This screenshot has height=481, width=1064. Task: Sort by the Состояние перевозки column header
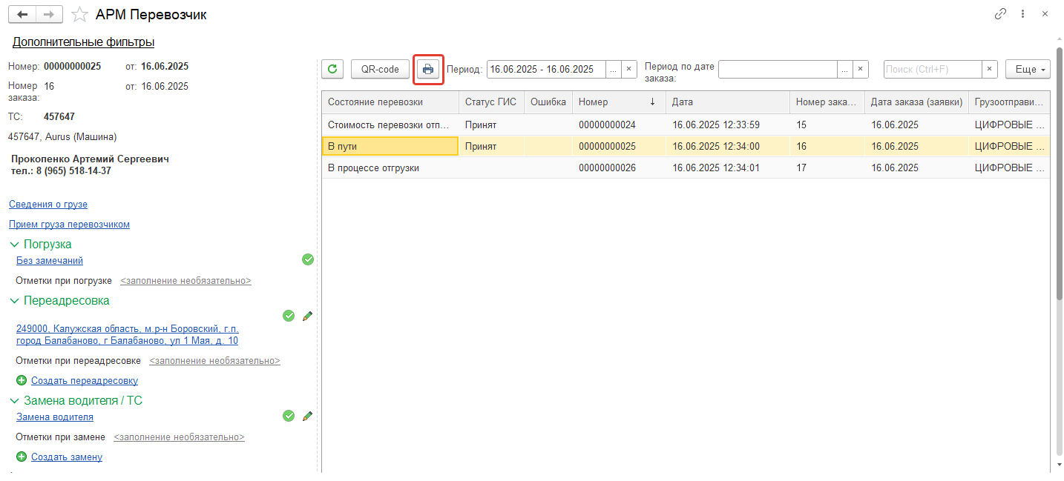point(390,102)
